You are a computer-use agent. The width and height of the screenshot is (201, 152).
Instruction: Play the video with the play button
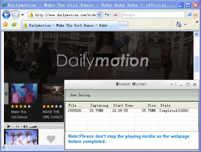[9, 126]
